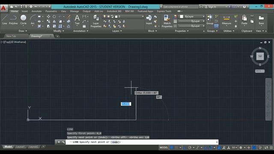Open the Annotate ribbon tab
This screenshot has width=274, height=154.
36,11
